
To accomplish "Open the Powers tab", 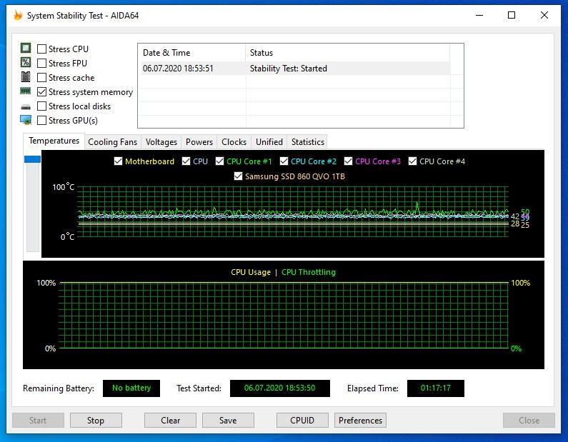I will [x=199, y=142].
